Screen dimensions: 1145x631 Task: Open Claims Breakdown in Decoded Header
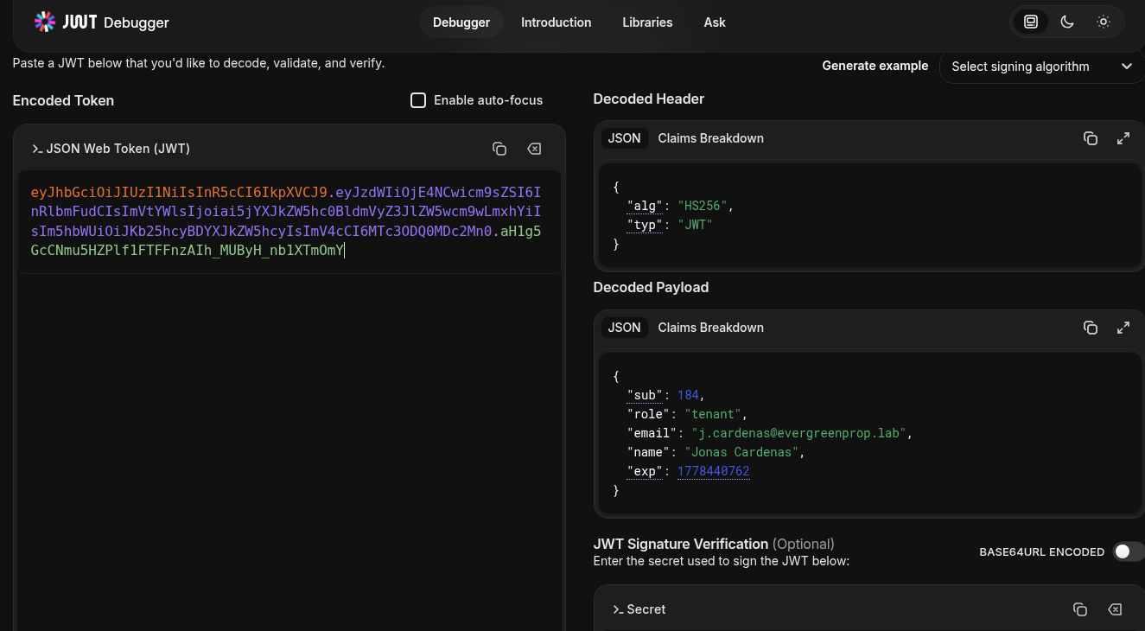(x=711, y=138)
